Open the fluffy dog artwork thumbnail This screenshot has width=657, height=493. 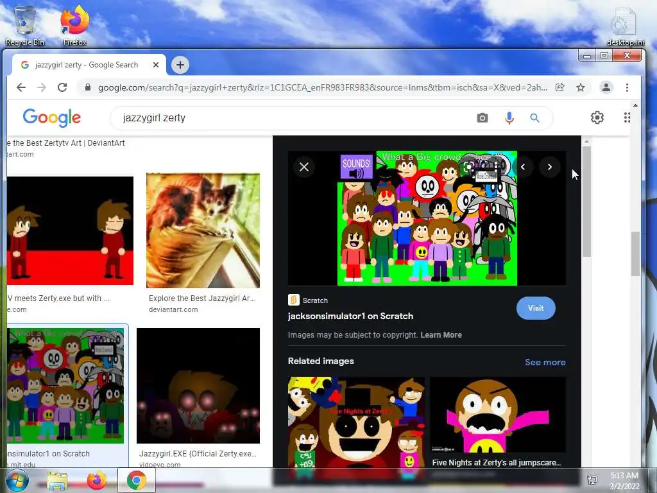click(x=203, y=230)
